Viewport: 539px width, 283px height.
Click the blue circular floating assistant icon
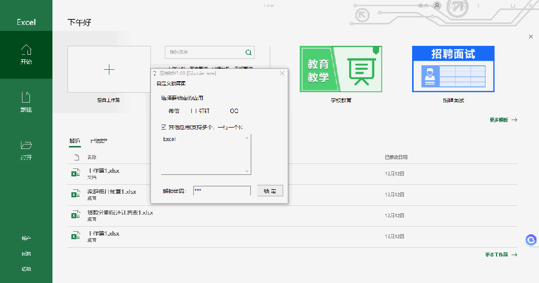coord(531,240)
